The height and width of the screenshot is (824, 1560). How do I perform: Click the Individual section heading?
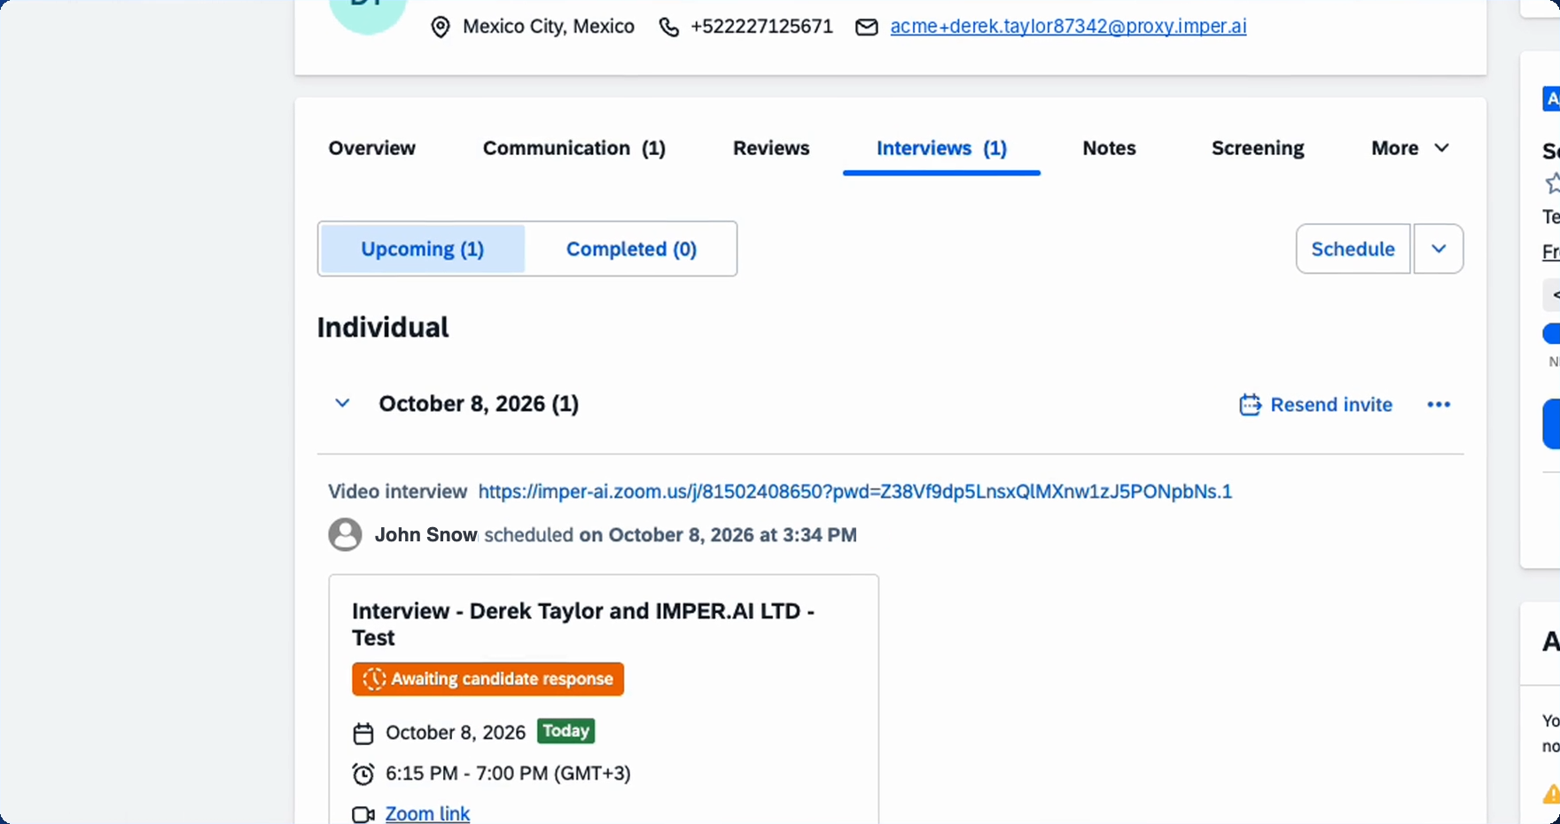tap(383, 328)
